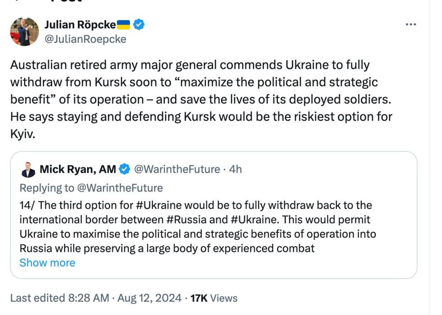The height and width of the screenshot is (315, 442).
Task: Click Mick Ryan's verified checkmark
Action: click(125, 168)
